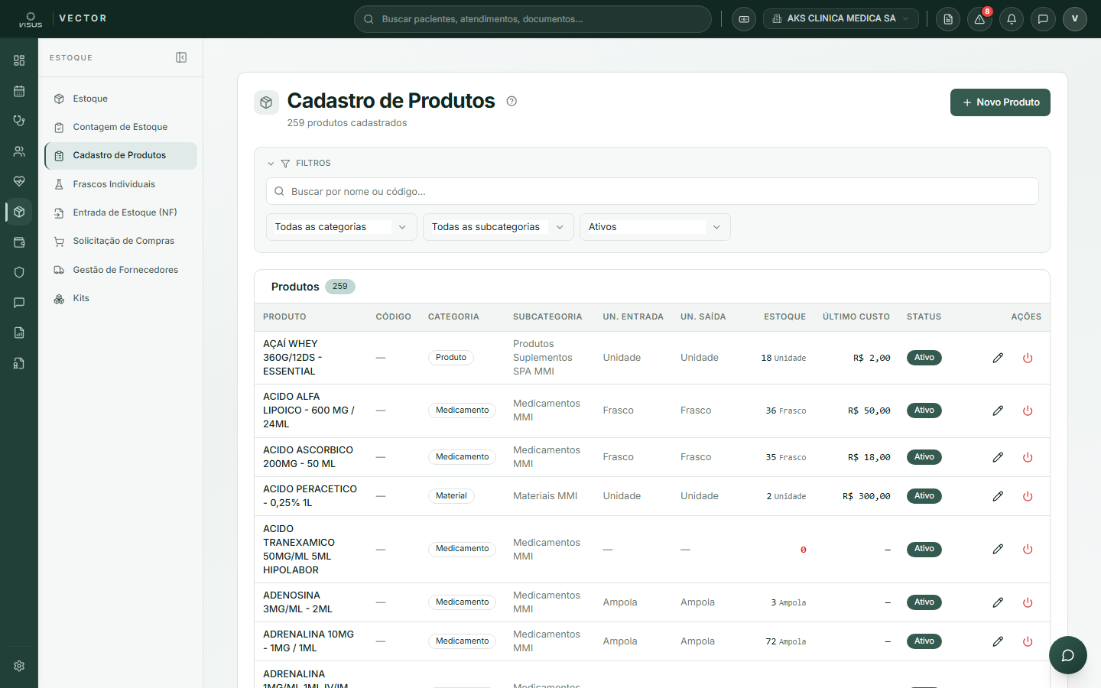Sort by Produto column header
Screen dimensions: 1101x688
pyautogui.click(x=284, y=316)
